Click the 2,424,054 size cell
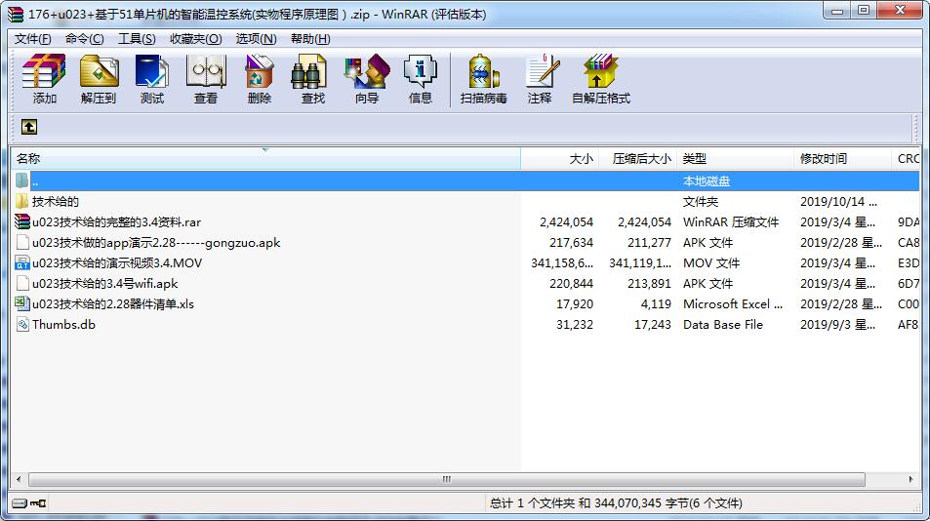 566,221
